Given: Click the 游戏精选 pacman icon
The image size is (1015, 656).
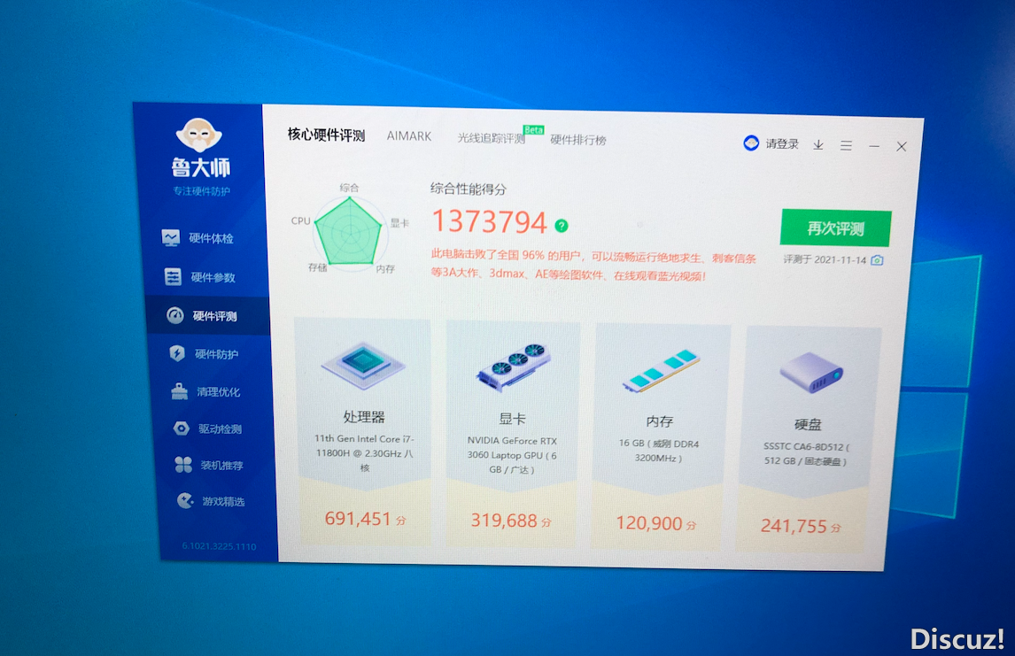Looking at the screenshot, I should click(185, 500).
